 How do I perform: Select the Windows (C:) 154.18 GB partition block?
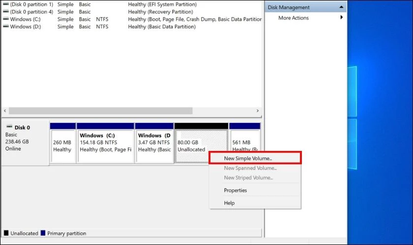click(105, 146)
